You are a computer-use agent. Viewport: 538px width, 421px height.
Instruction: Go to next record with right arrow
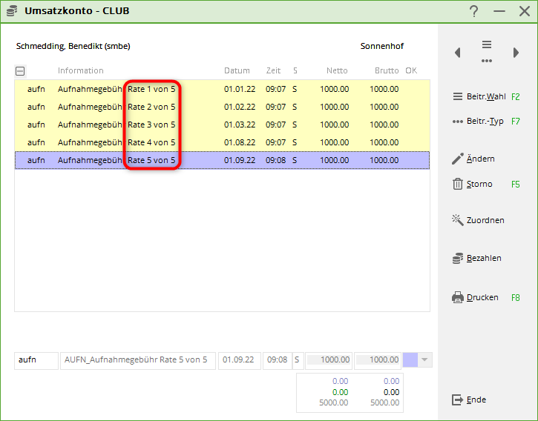pyautogui.click(x=516, y=53)
